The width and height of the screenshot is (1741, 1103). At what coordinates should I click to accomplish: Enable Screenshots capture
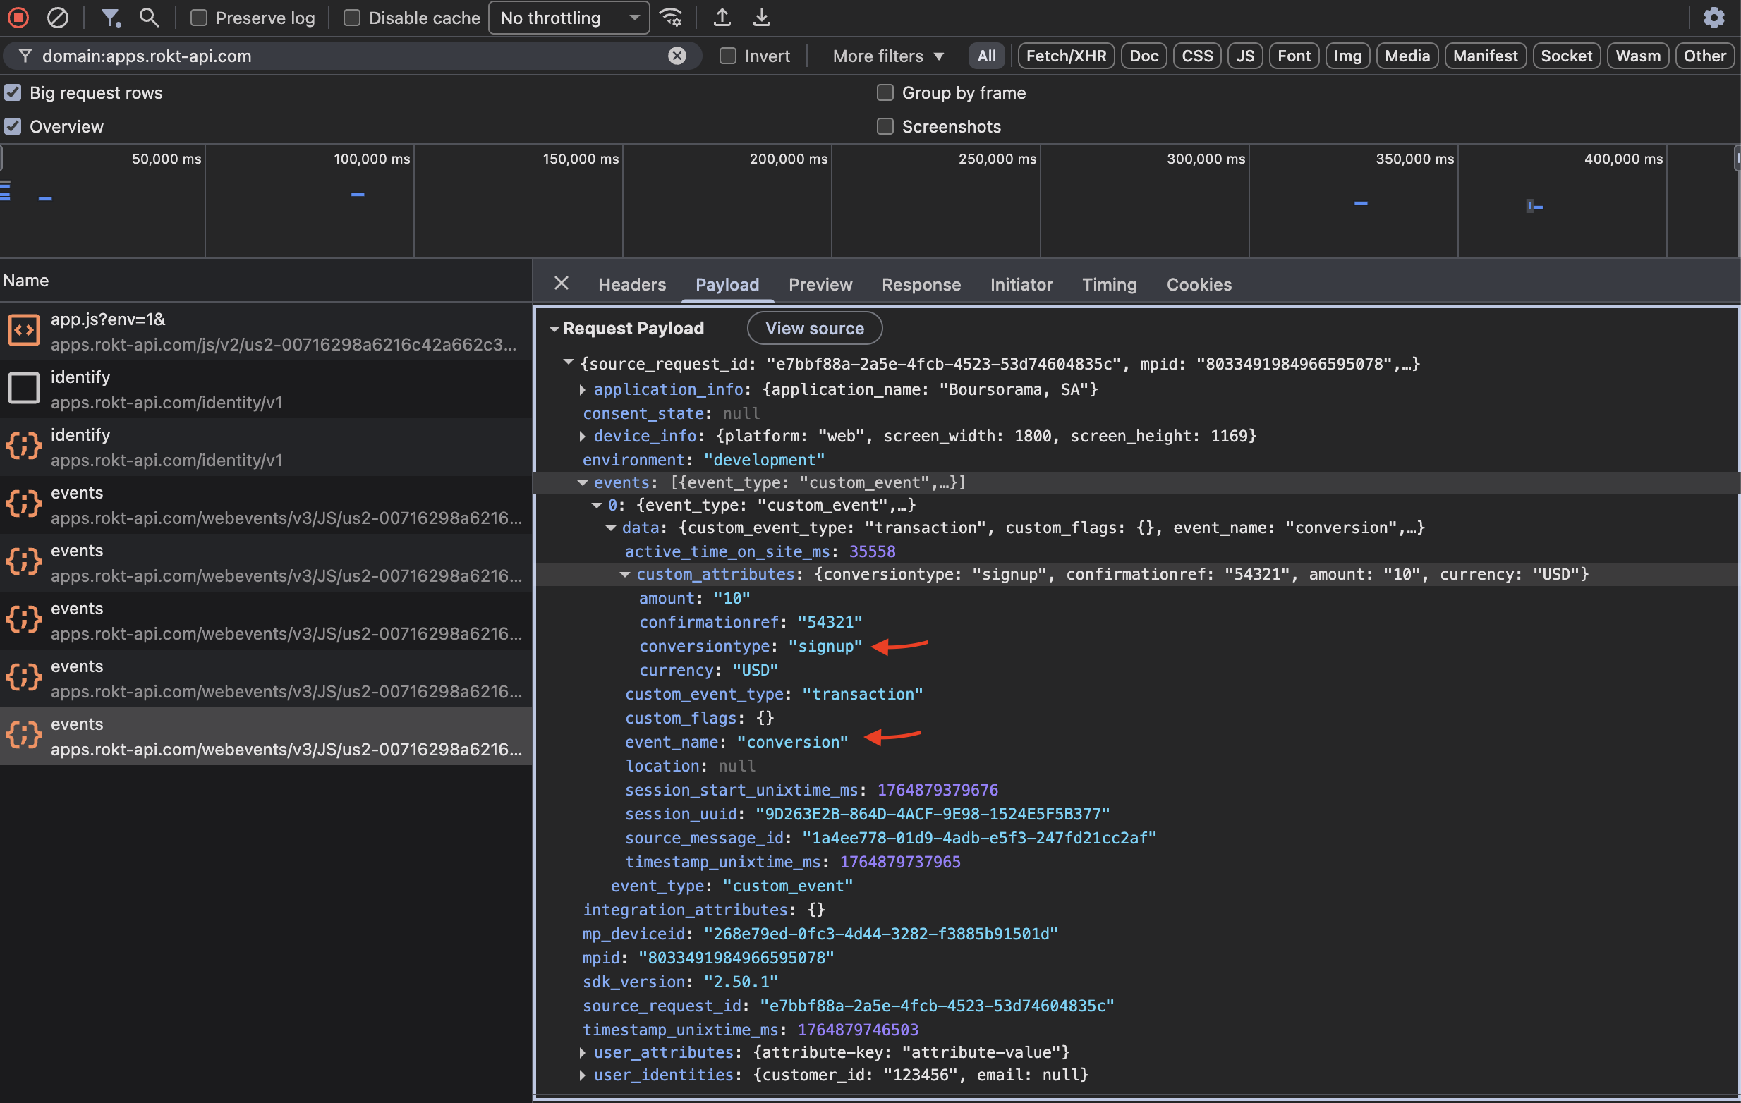click(x=884, y=126)
